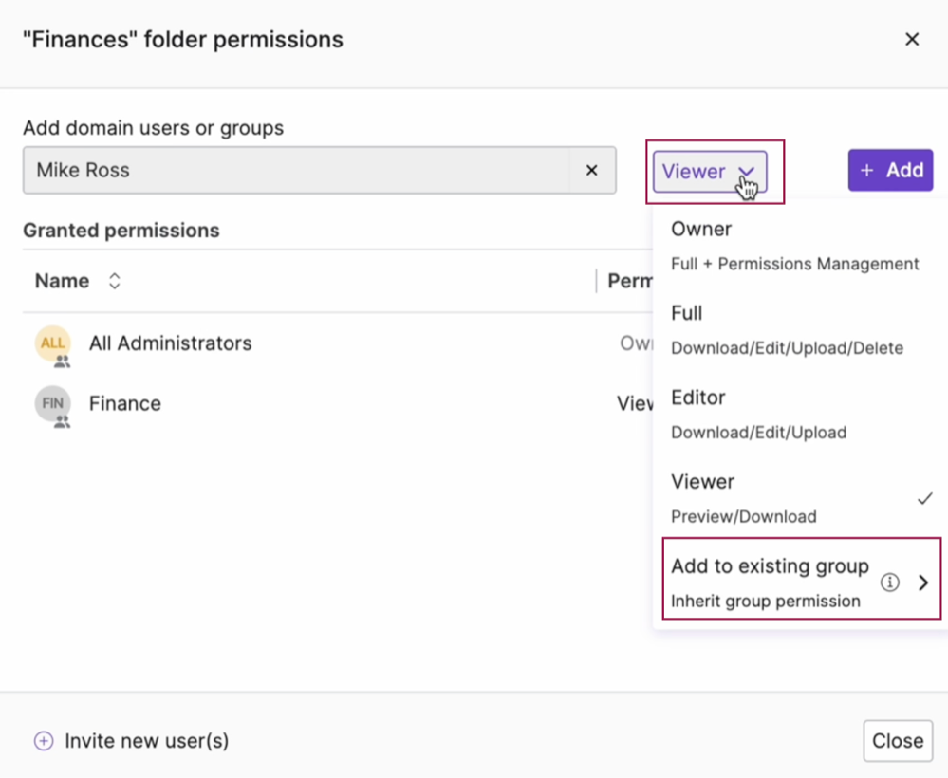Click the plus icon on the Add button
Image resolution: width=948 pixels, height=778 pixels.
point(866,170)
